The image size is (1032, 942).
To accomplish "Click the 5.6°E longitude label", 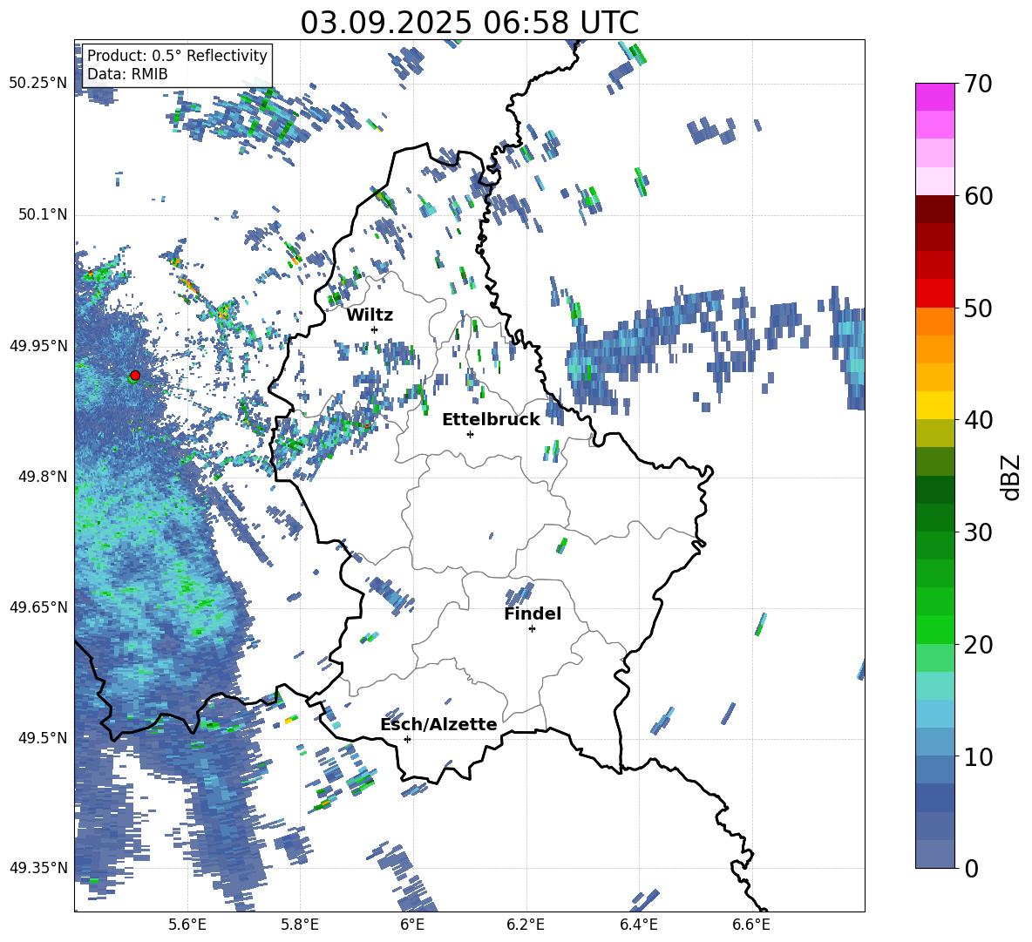I will point(187,925).
